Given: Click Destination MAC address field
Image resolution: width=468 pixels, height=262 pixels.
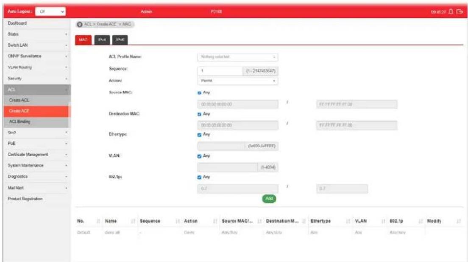Looking at the screenshot, I should tap(237, 125).
